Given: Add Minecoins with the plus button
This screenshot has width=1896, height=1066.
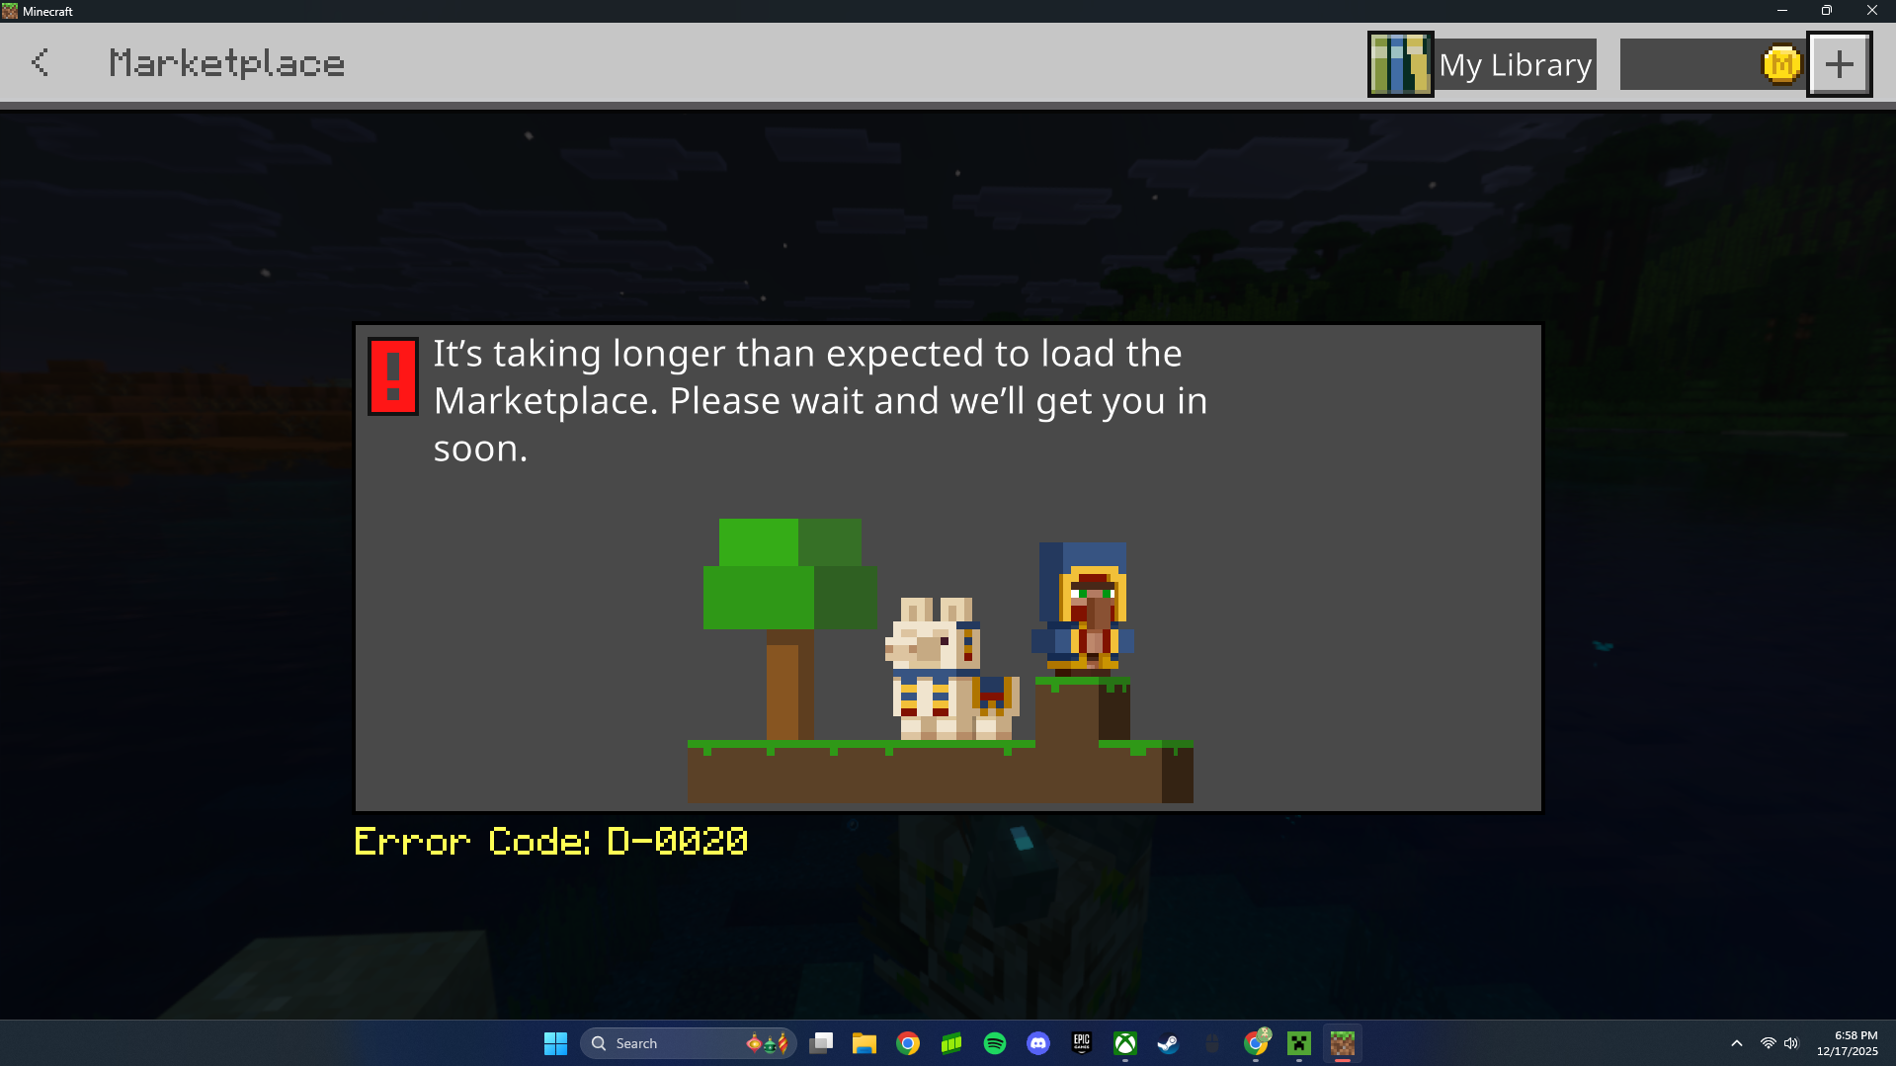Looking at the screenshot, I should (1839, 64).
